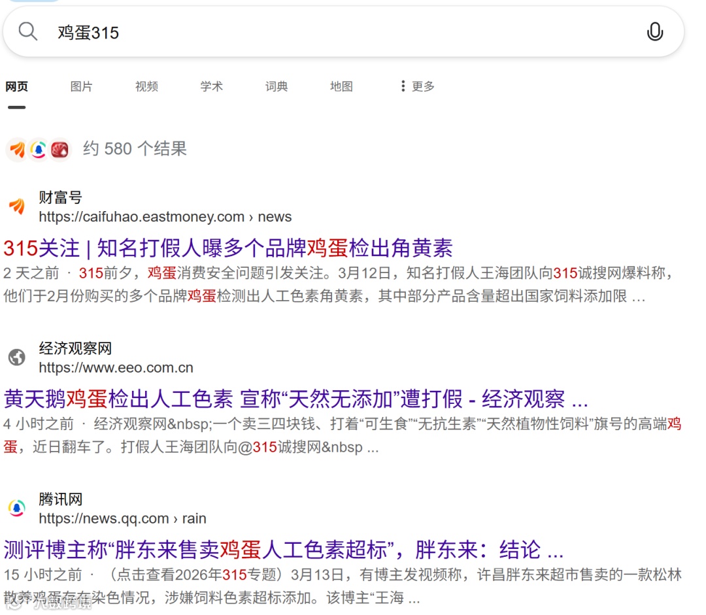Click the 财富号 orange favicon beside caifuhao URL
The image size is (706, 615).
17,207
